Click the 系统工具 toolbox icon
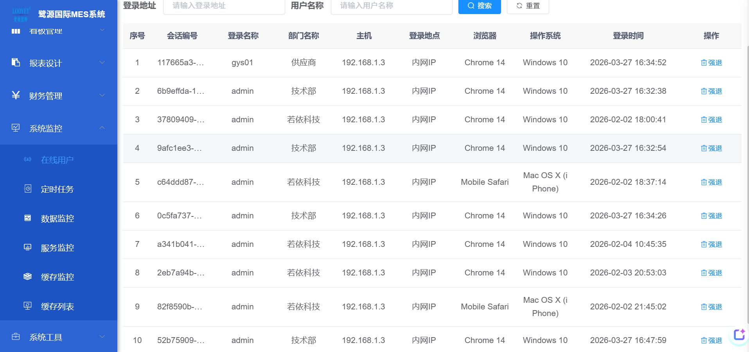749x352 pixels. tap(16, 336)
